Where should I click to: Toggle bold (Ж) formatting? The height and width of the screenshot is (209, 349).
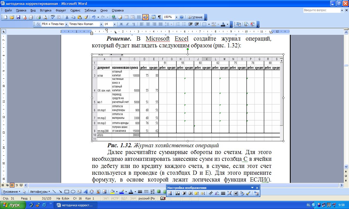click(x=121, y=24)
